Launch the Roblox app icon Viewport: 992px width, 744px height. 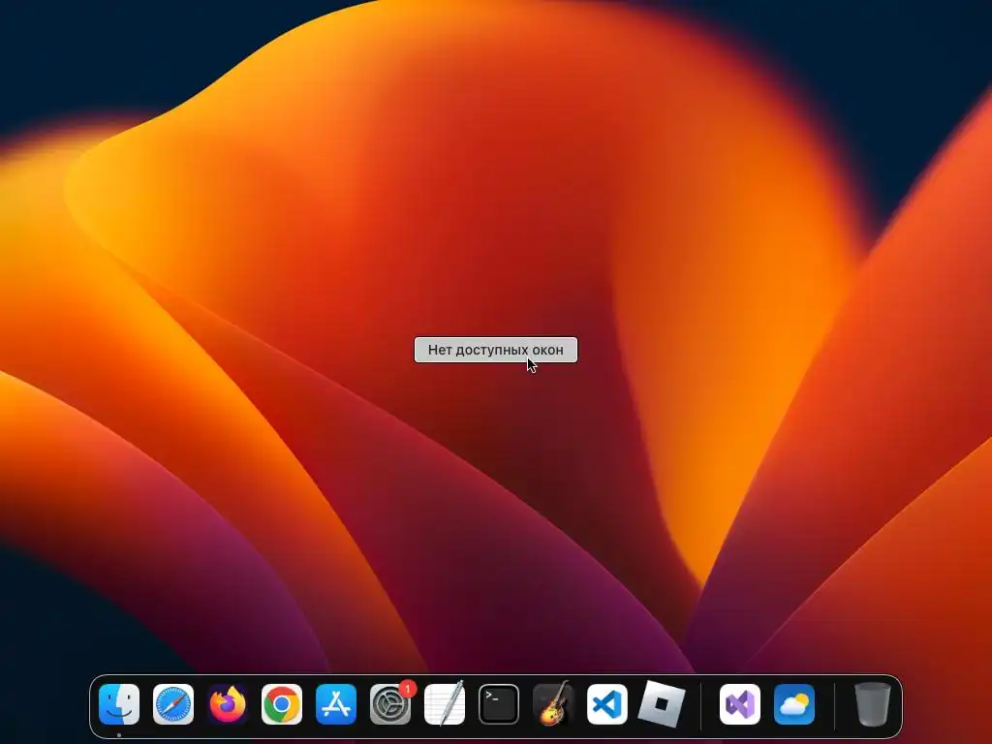click(661, 704)
